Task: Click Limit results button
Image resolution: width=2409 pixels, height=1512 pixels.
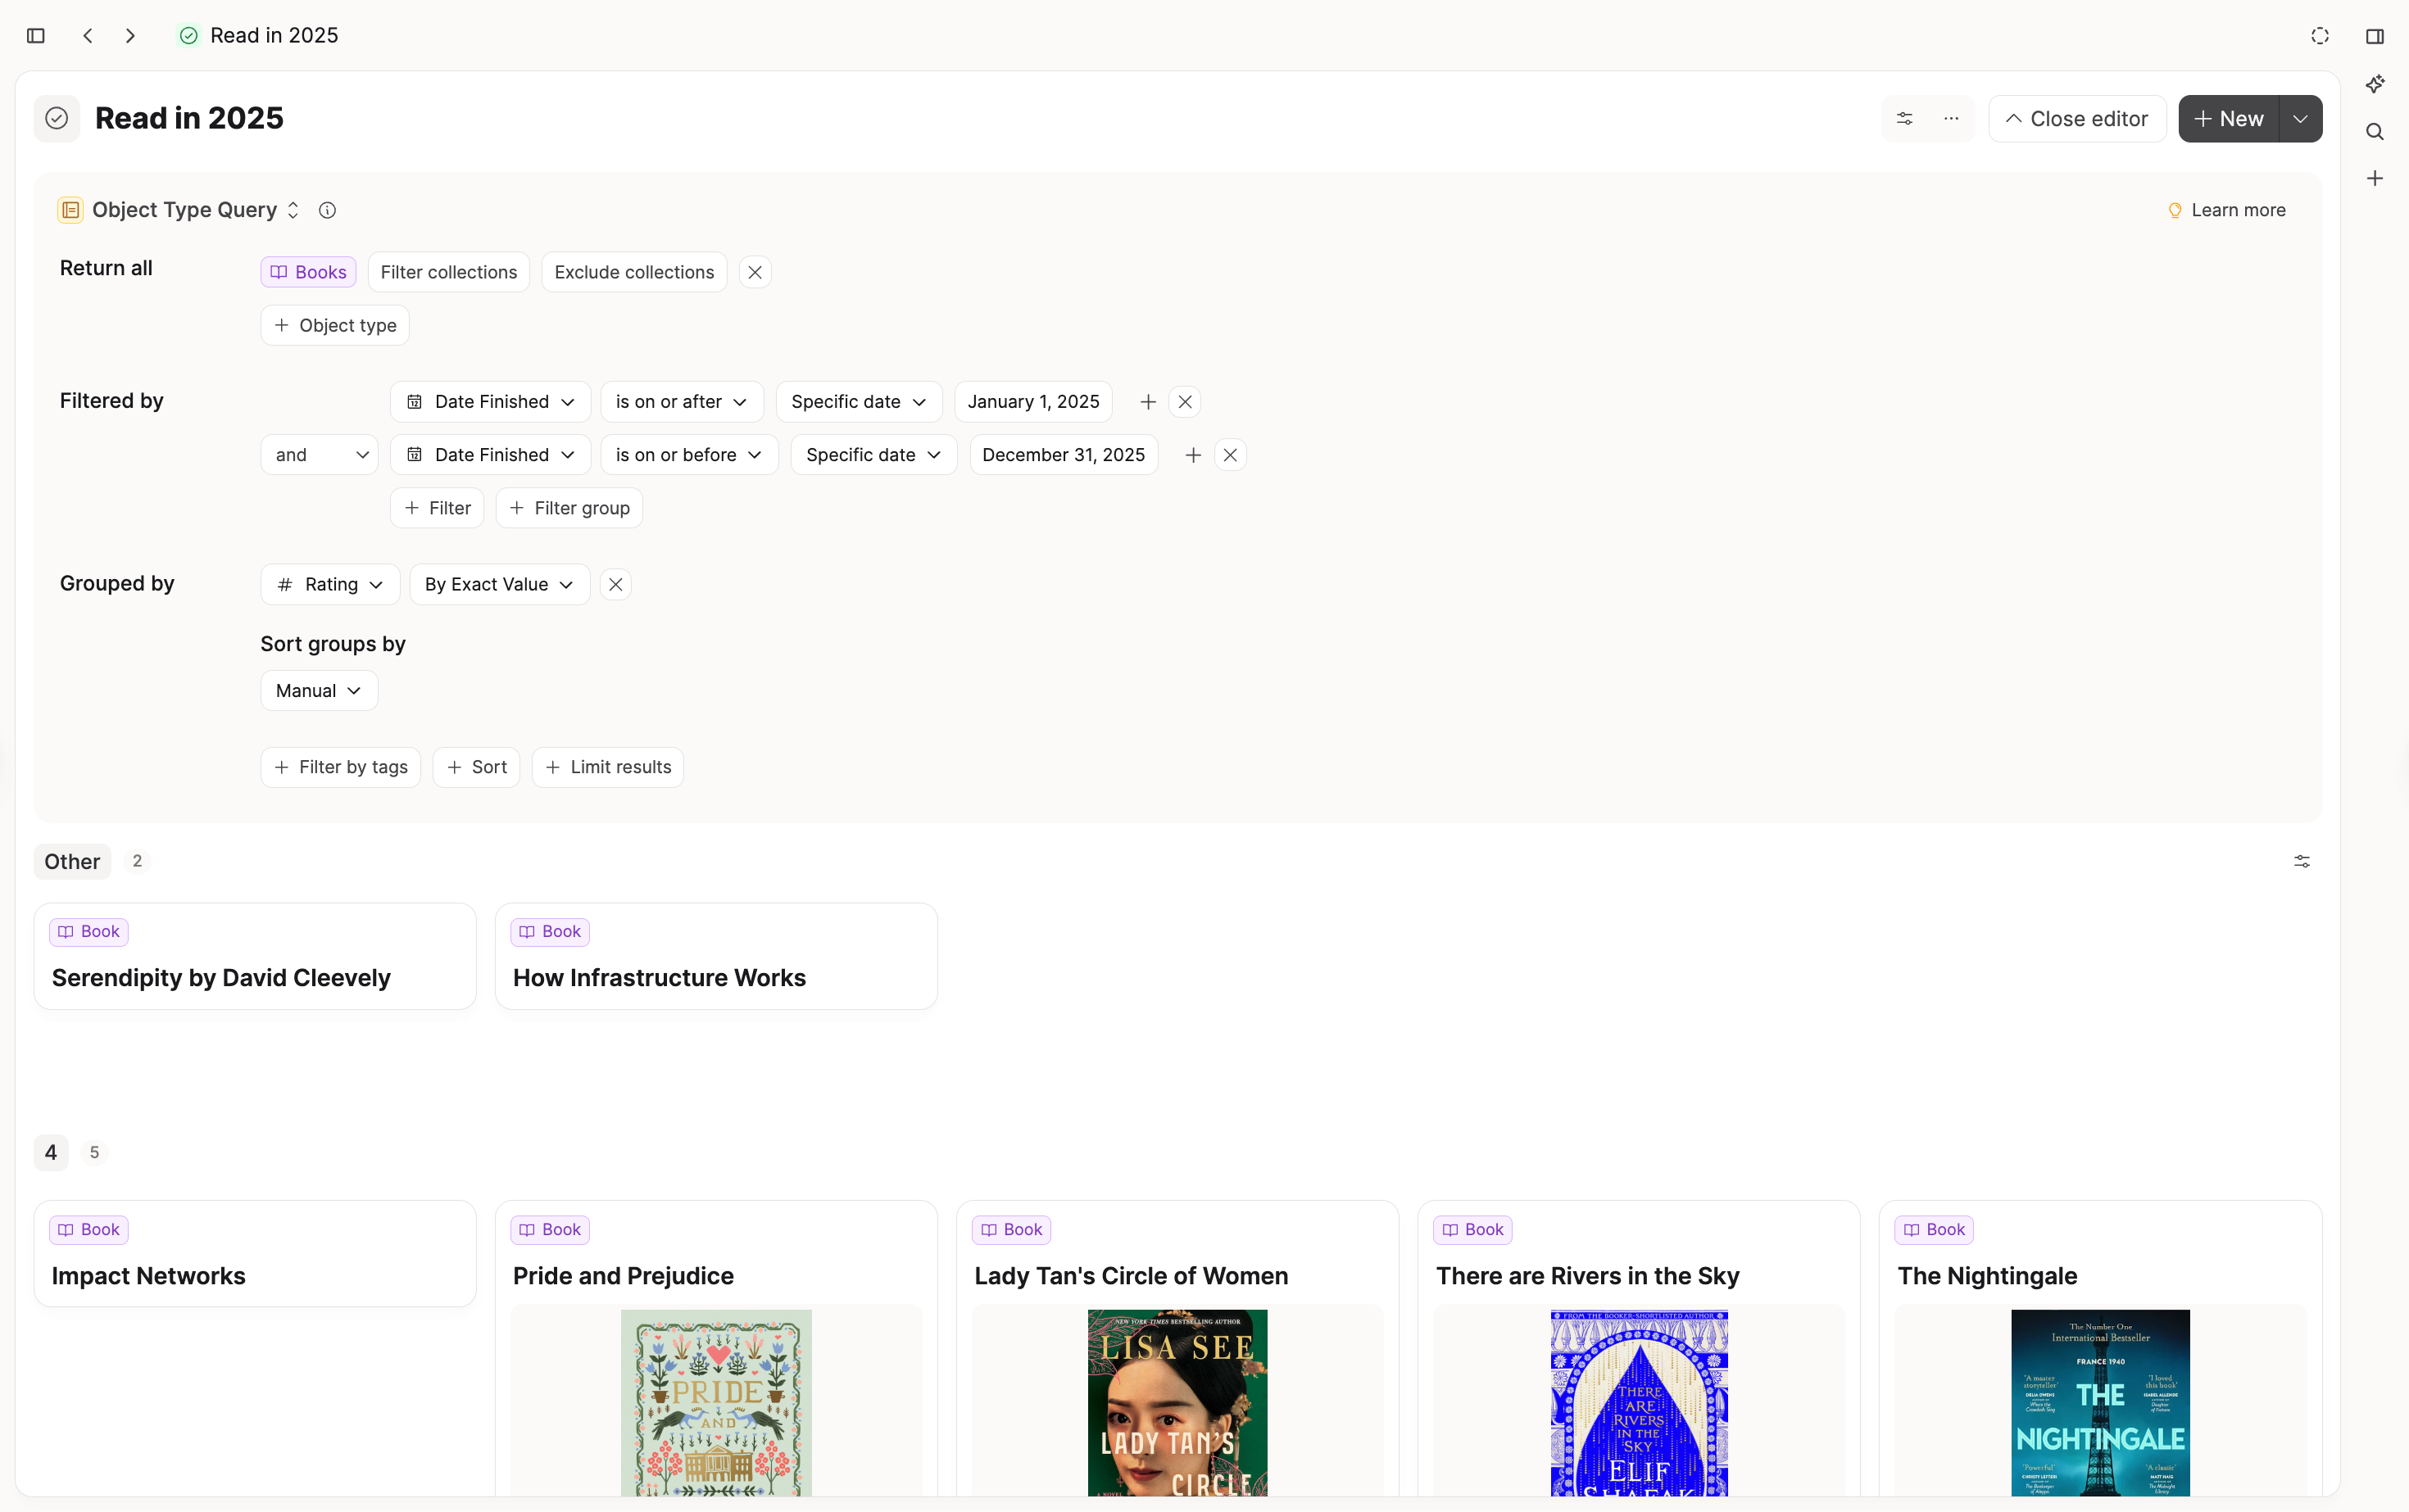Action: click(608, 767)
